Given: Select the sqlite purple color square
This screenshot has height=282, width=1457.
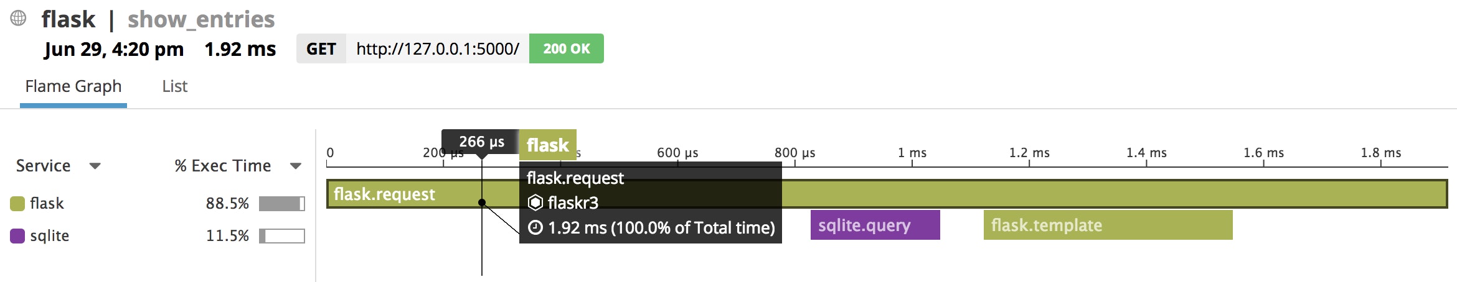Looking at the screenshot, I should coord(17,236).
